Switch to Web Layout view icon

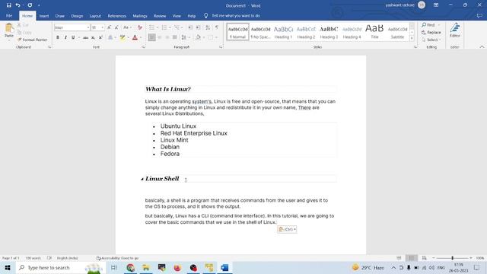[425, 258]
